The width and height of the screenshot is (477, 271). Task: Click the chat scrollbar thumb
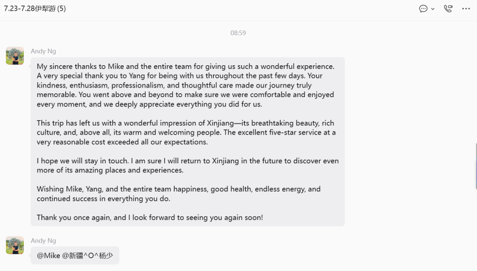pos(476,166)
